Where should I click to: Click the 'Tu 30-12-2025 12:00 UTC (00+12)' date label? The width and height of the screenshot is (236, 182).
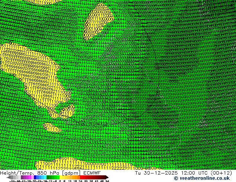184,173
